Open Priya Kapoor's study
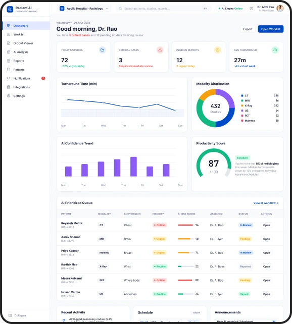Image resolution: width=292 pixels, height=324 pixels. pos(266,253)
